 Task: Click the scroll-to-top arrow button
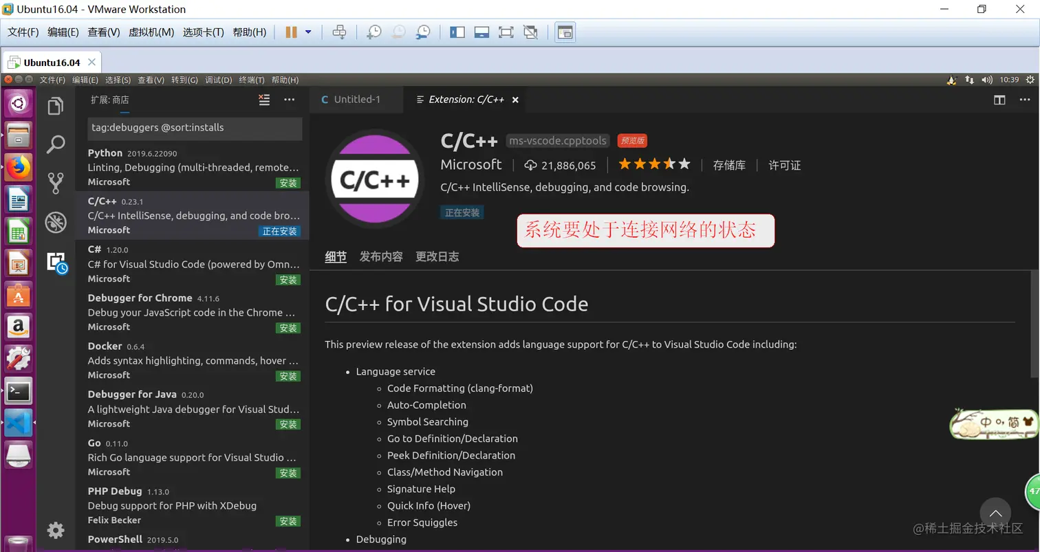pyautogui.click(x=995, y=514)
